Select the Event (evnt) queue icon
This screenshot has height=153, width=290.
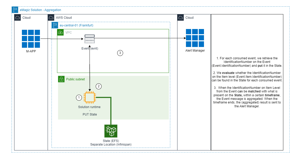[89, 39]
